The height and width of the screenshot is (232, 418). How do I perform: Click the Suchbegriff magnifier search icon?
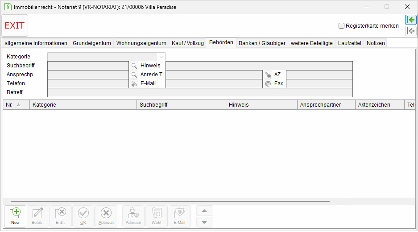pos(134,66)
